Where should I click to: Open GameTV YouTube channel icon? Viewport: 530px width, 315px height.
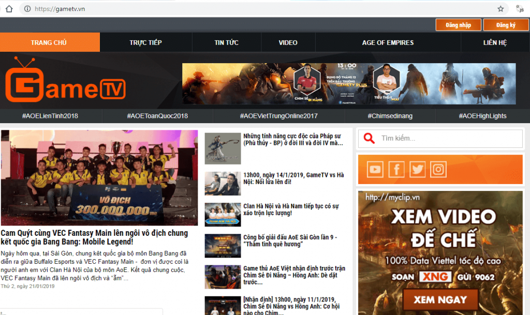click(375, 169)
